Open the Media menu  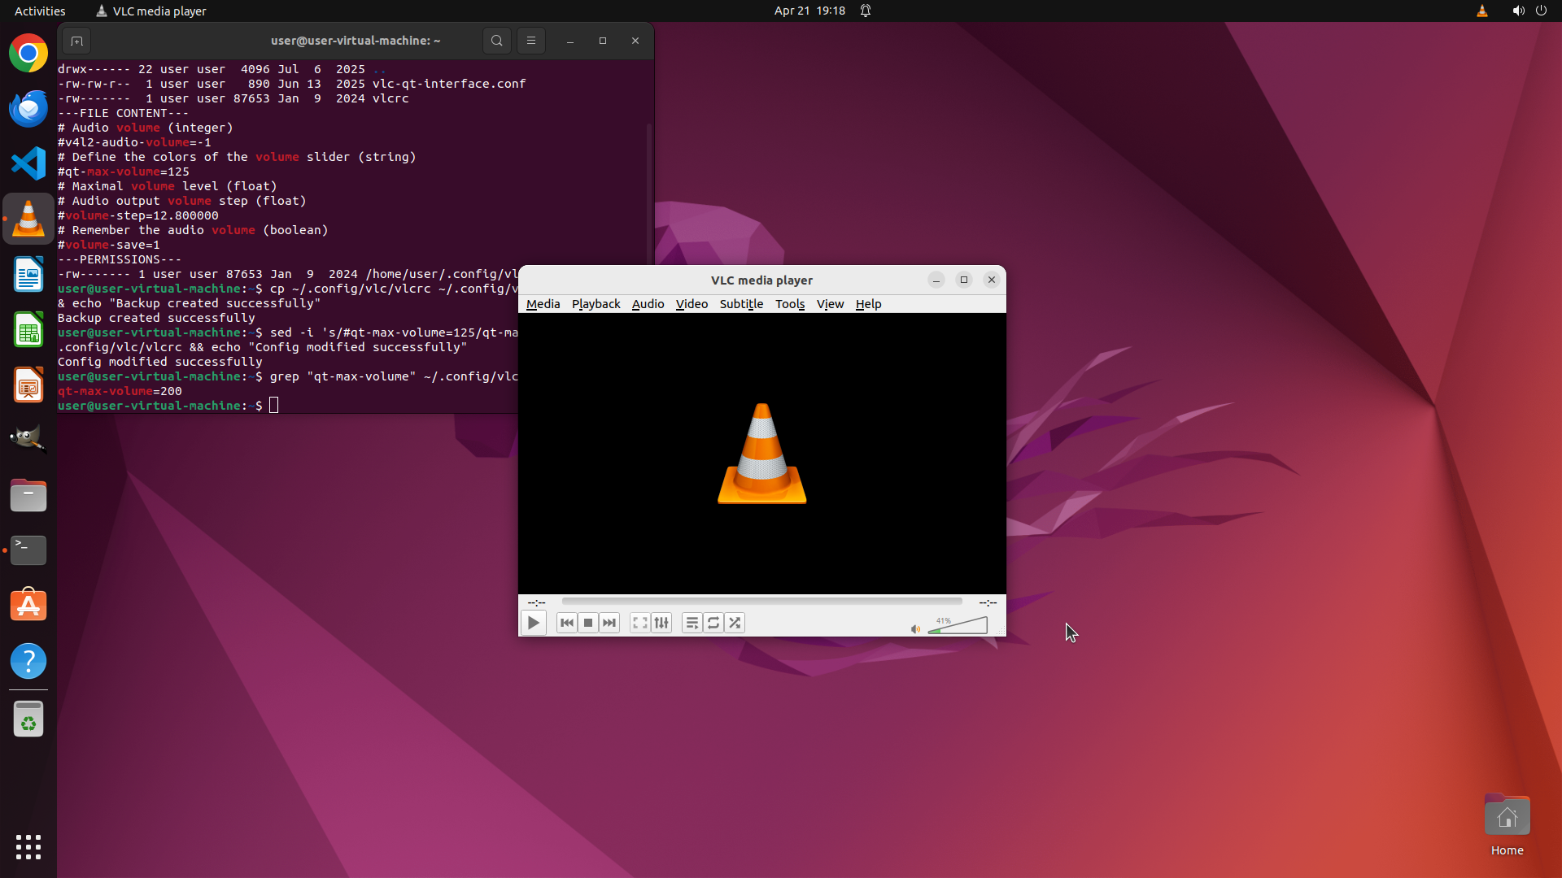tap(543, 304)
